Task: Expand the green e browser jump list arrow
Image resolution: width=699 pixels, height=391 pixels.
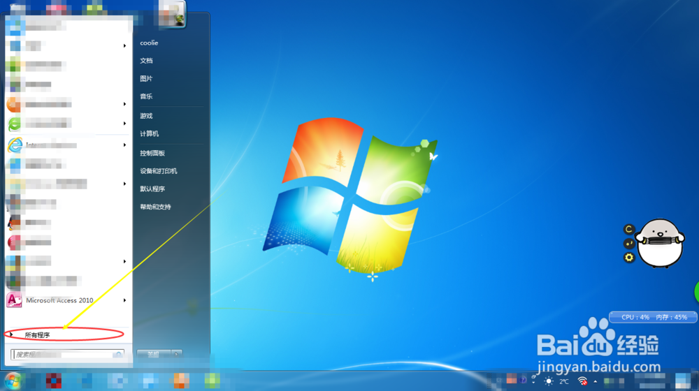Action: tap(125, 124)
